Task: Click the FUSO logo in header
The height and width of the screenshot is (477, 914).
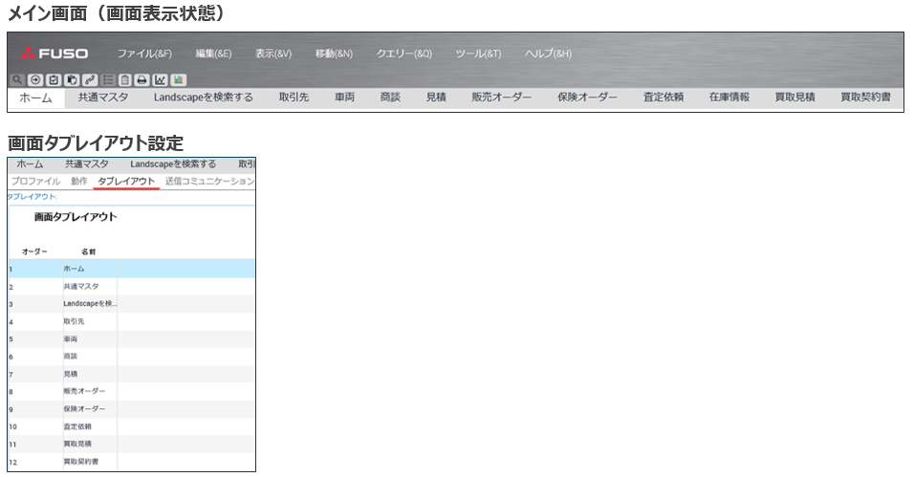Action: point(55,54)
